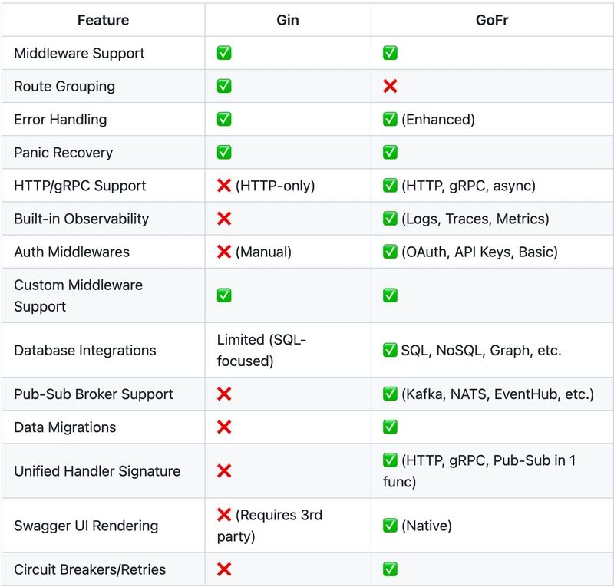The image size is (614, 587).
Task: Select the Feature column header
Action: 104,20
